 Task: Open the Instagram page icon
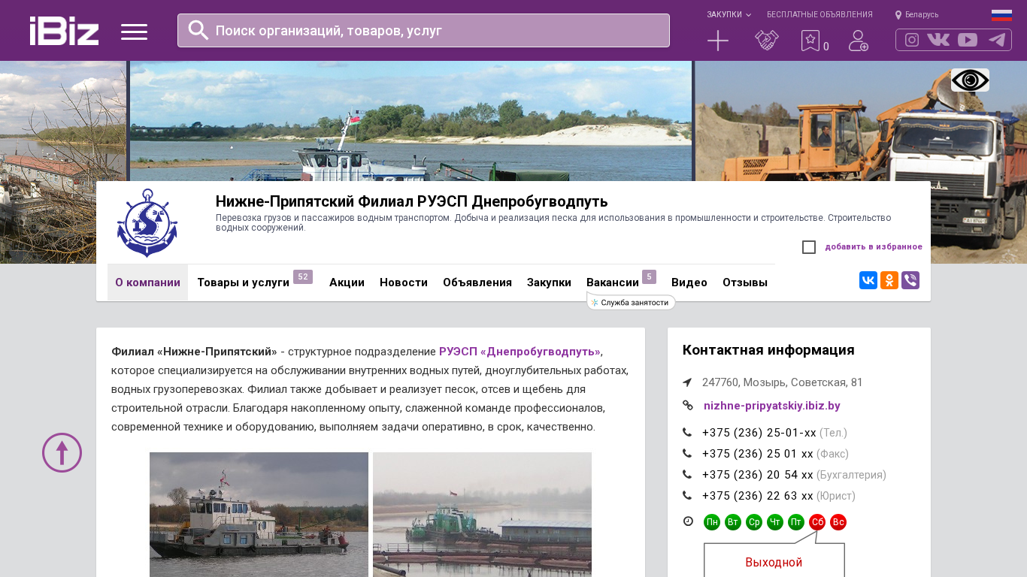coord(912,40)
